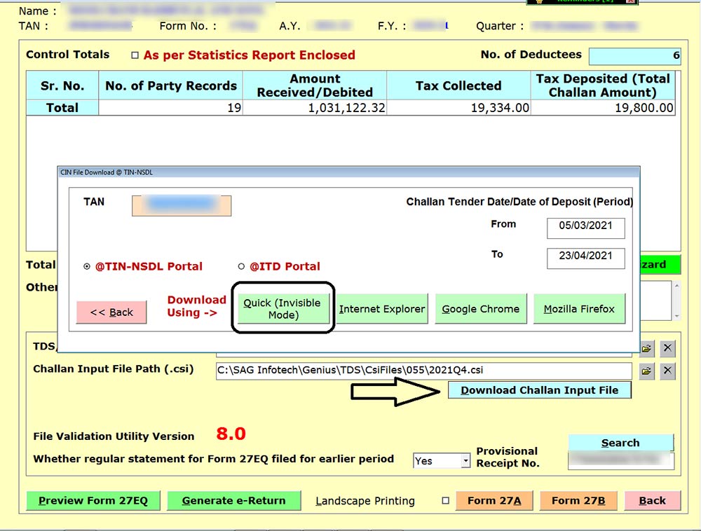Screen dimensions: 701x531
Task: Click the X icon in the TDS row
Action: click(x=668, y=348)
